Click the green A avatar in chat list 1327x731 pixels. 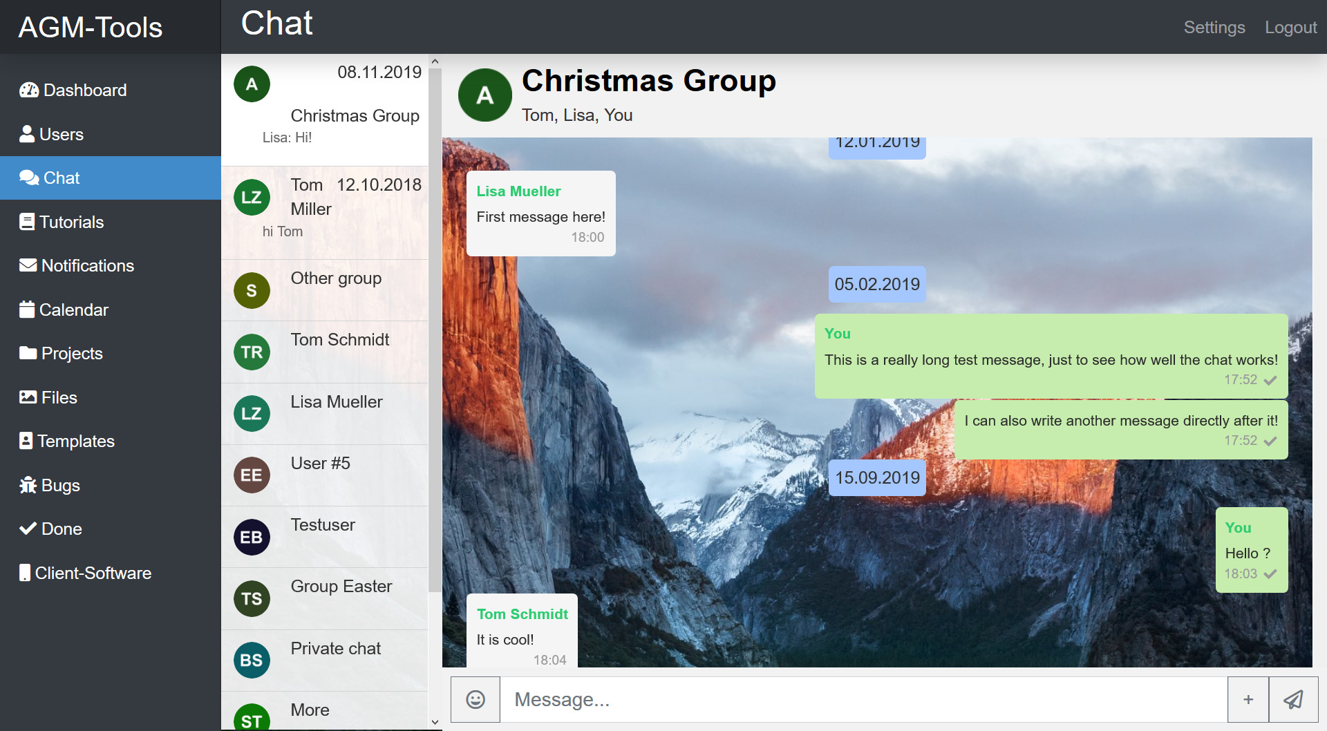pyautogui.click(x=252, y=84)
